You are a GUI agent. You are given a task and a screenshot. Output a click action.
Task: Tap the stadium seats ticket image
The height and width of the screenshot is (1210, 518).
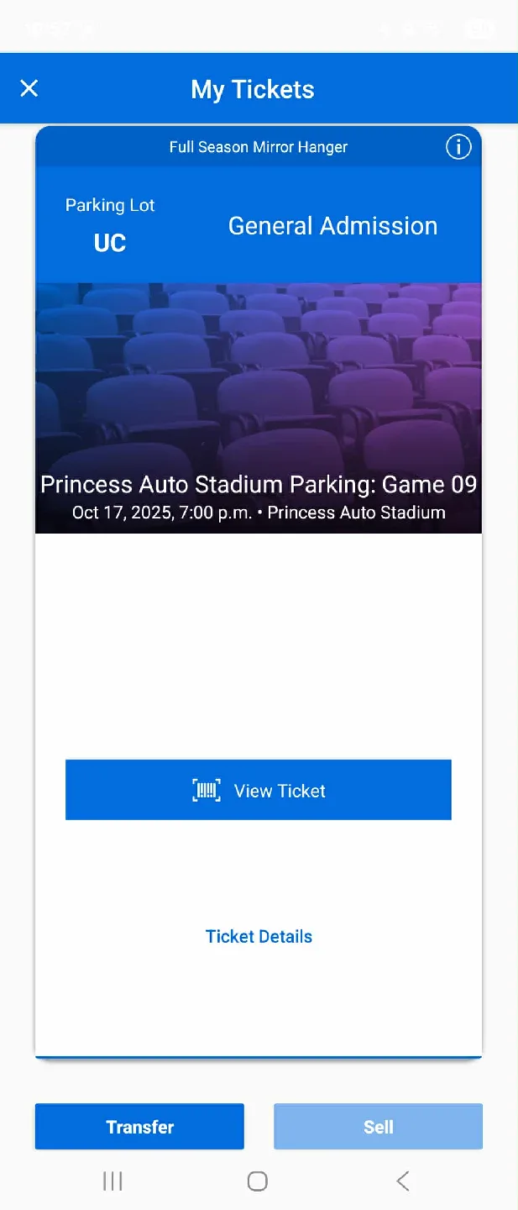pos(258,378)
